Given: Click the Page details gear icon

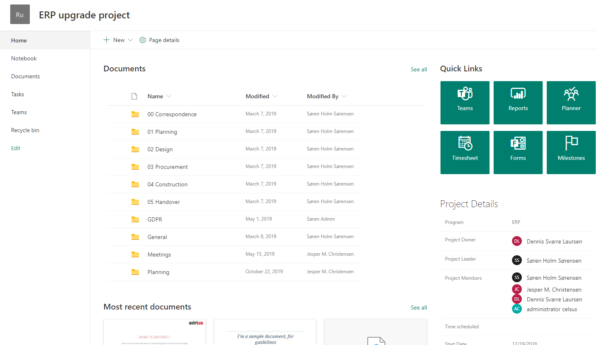Looking at the screenshot, I should pyautogui.click(x=143, y=40).
